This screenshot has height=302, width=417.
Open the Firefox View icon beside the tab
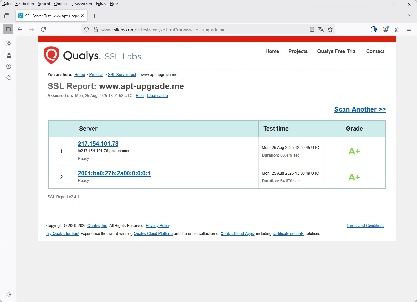tap(7, 16)
